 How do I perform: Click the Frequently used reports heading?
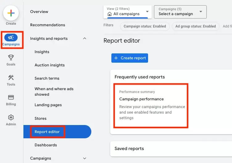(139, 77)
